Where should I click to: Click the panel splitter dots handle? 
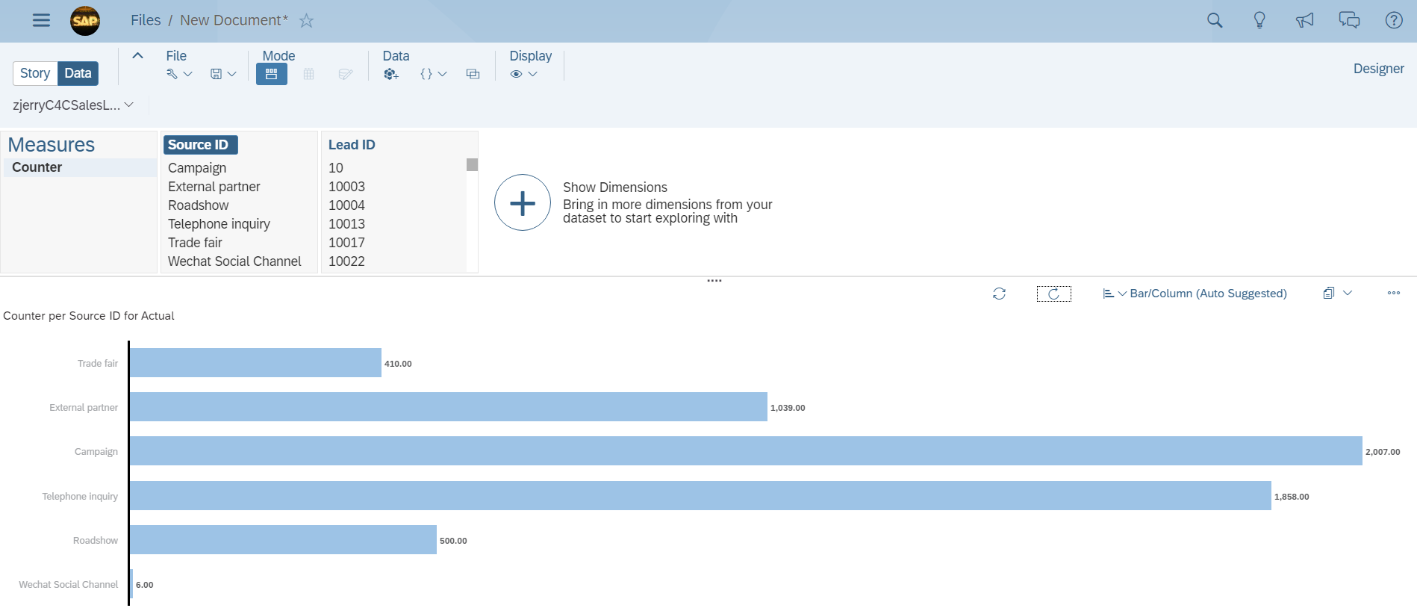(x=714, y=281)
